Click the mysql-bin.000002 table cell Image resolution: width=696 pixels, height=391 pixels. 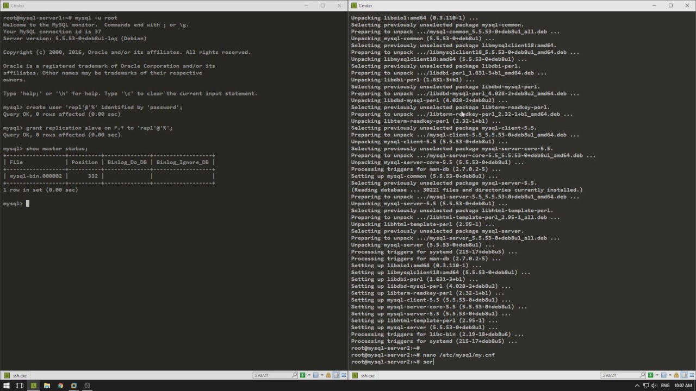click(36, 176)
